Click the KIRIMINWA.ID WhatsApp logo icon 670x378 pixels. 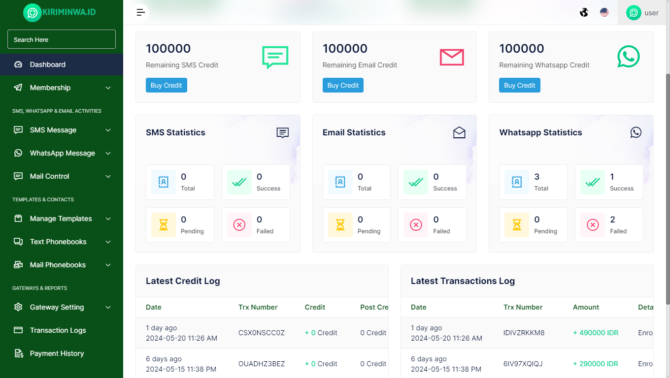(x=33, y=13)
